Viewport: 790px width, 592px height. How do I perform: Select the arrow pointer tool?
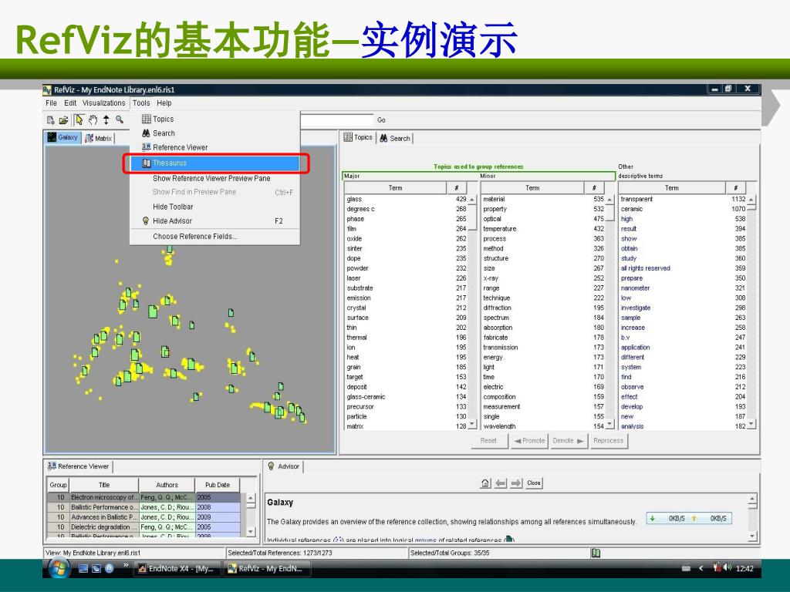coord(79,119)
